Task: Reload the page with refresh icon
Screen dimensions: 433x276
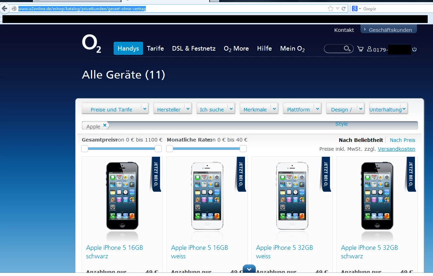Action: point(343,9)
